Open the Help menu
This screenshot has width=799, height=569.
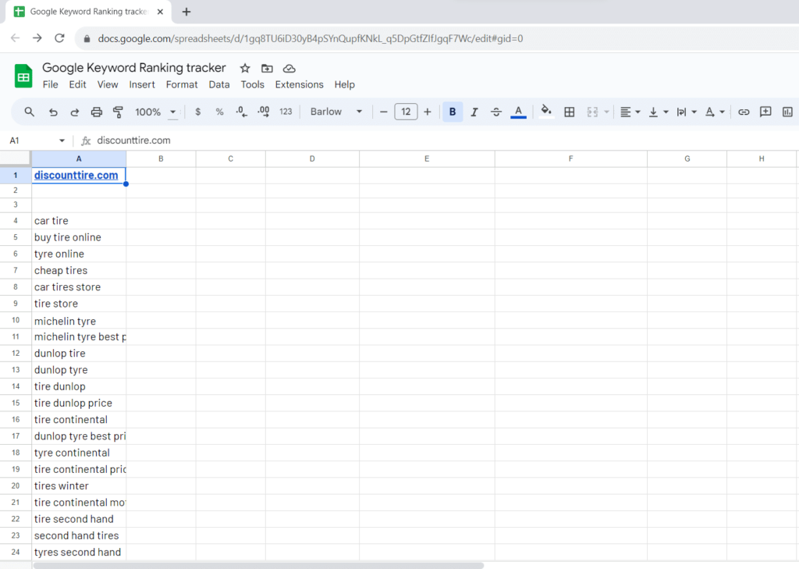click(x=344, y=84)
